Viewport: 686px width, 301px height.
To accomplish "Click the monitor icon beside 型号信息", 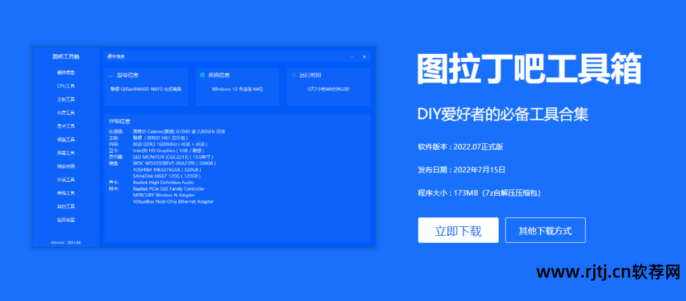I will [111, 75].
